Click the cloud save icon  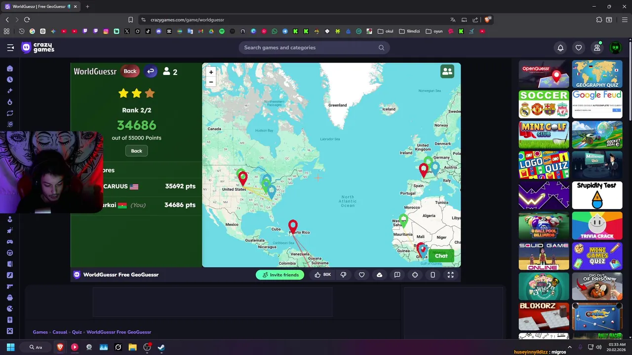[379, 275]
